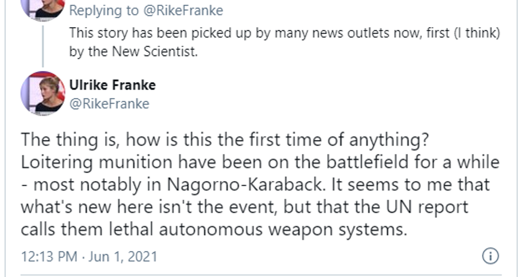Viewport: 521px width, 277px height.
Task: Click the 'Jun 1, 2021' date text
Action: click(122, 257)
